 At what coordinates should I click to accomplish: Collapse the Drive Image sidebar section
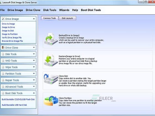(x=34, y=19)
